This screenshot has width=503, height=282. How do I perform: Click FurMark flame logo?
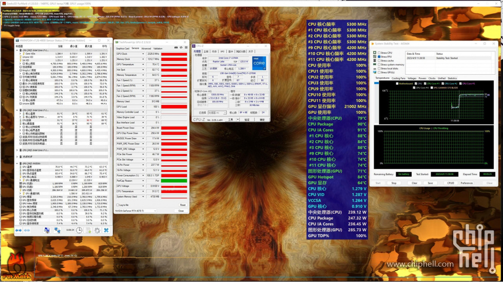16,267
